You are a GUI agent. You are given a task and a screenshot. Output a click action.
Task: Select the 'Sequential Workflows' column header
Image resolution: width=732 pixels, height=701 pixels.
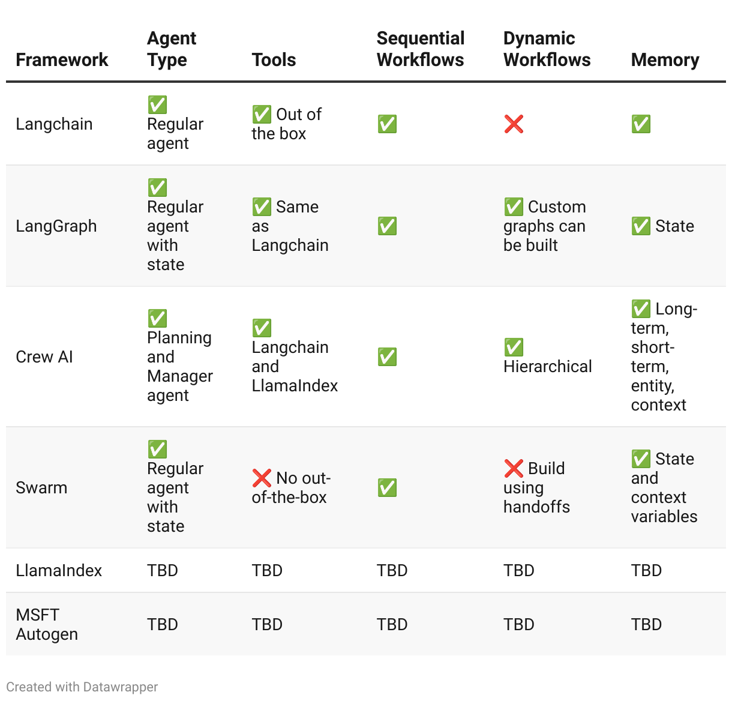point(421,49)
